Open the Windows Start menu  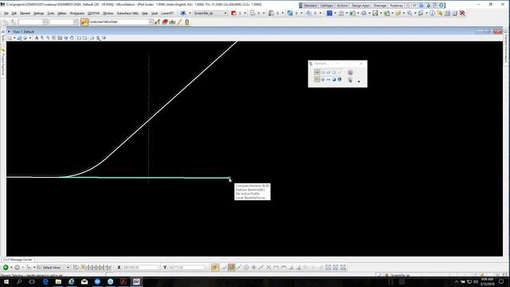pos(6,281)
